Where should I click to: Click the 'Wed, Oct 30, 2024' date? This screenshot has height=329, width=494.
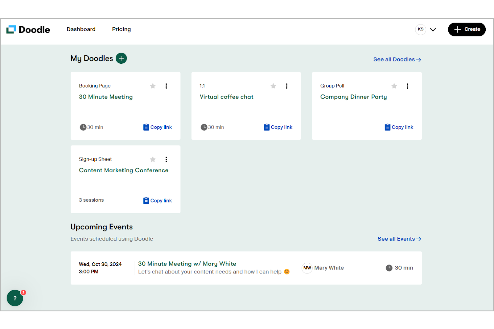pyautogui.click(x=100, y=264)
